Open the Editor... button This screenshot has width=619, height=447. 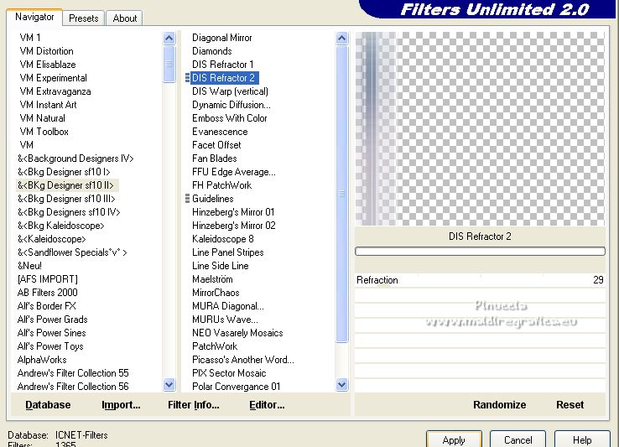point(267,405)
